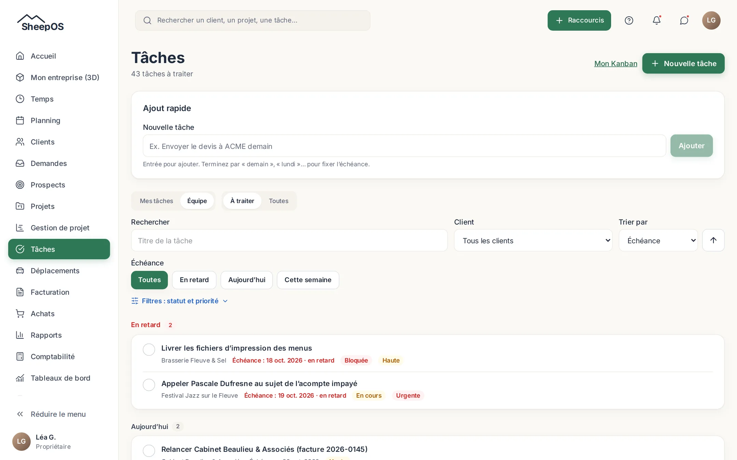Switch to the 'Mes tâches' tab
The height and width of the screenshot is (460, 737).
[156, 201]
